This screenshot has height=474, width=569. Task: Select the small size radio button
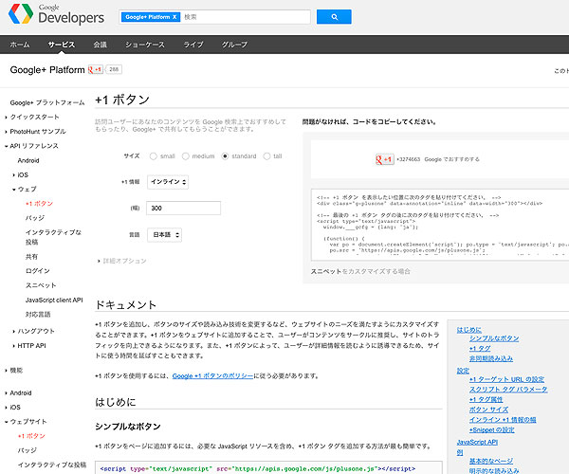tap(153, 156)
